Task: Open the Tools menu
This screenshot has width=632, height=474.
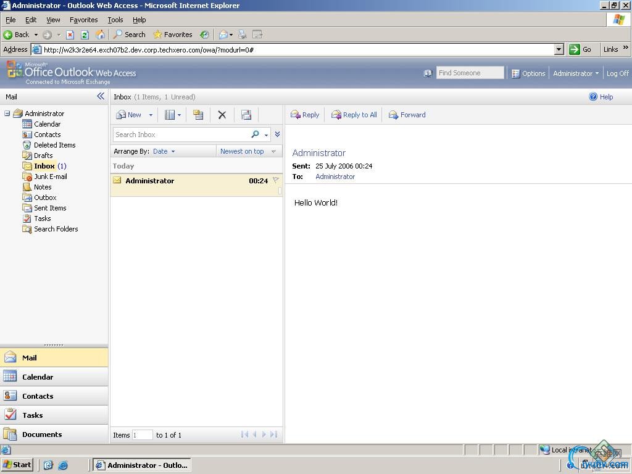Action: [x=115, y=20]
